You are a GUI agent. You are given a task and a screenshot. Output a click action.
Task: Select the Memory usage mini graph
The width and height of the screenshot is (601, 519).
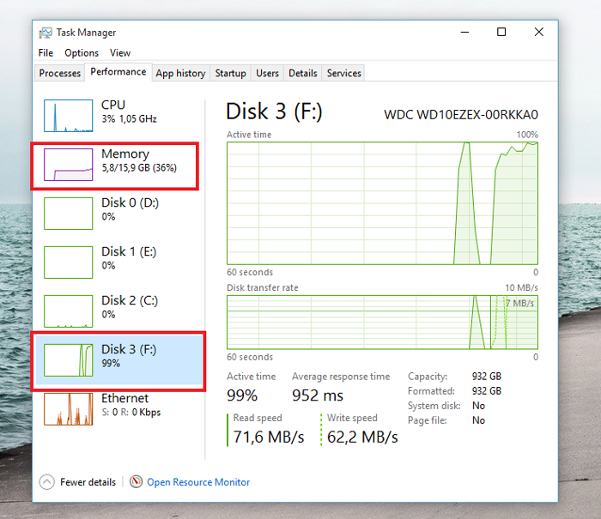pyautogui.click(x=68, y=165)
